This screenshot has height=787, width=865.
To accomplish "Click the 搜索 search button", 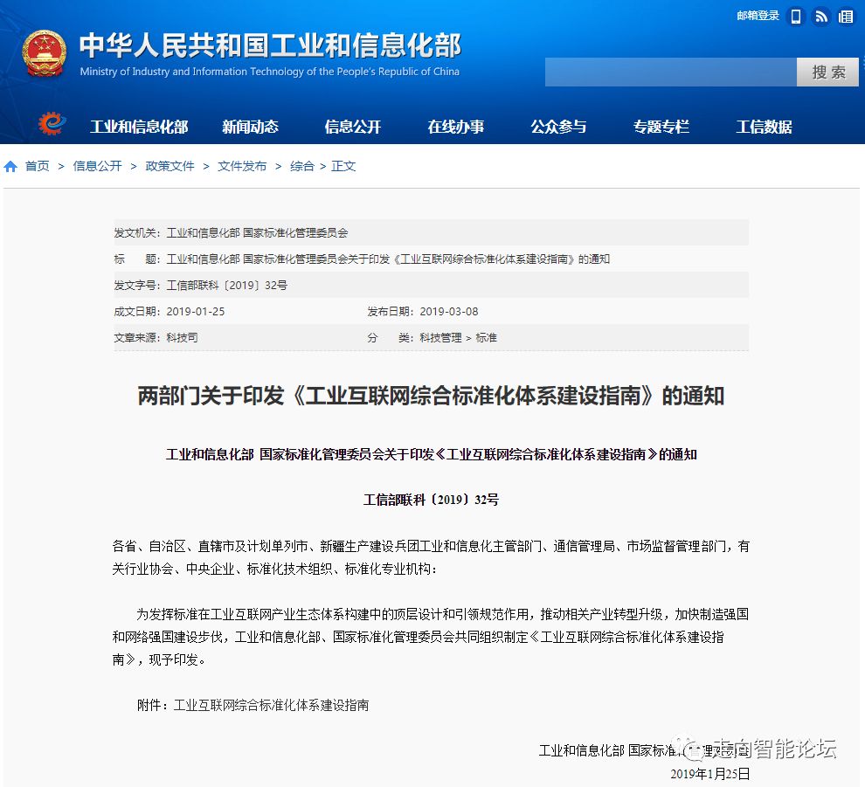I will click(828, 72).
